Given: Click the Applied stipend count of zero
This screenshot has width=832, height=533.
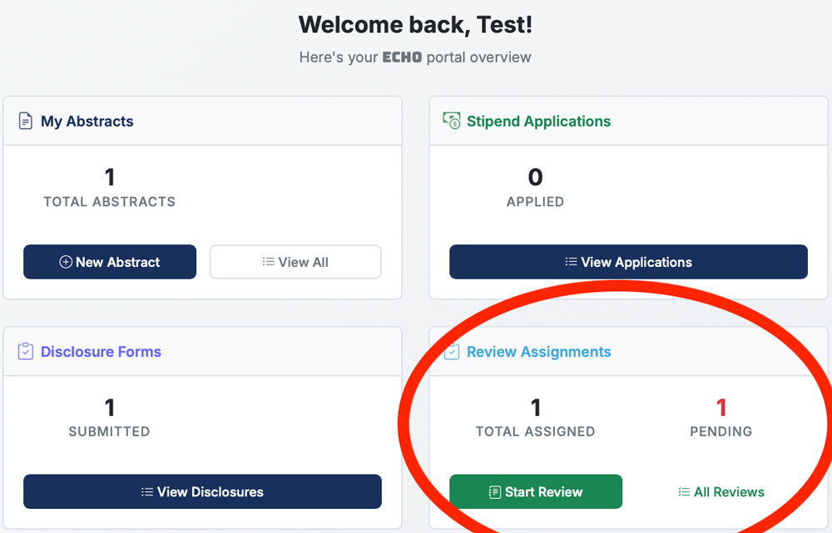Looking at the screenshot, I should pyautogui.click(x=535, y=177).
